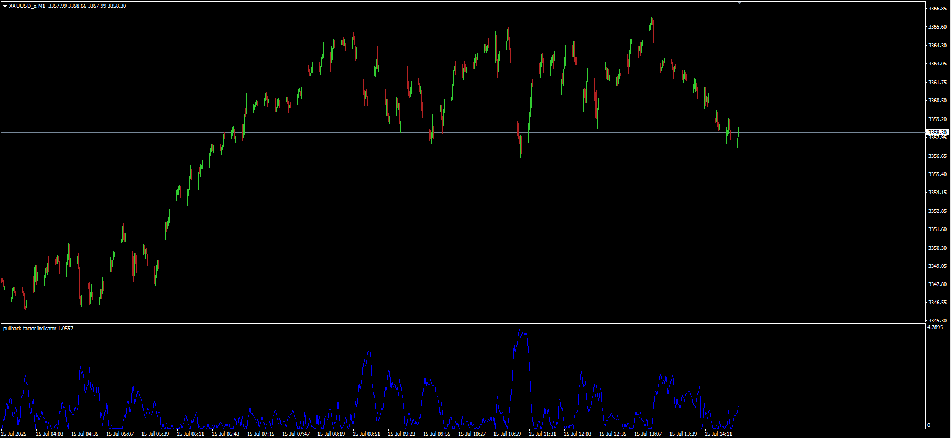Click the 3351.60 price level label
This screenshot has width=951, height=438.
coord(937,229)
